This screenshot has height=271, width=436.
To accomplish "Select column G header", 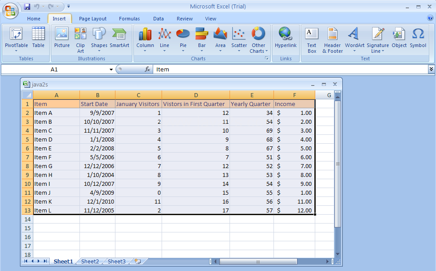I will click(x=329, y=95).
